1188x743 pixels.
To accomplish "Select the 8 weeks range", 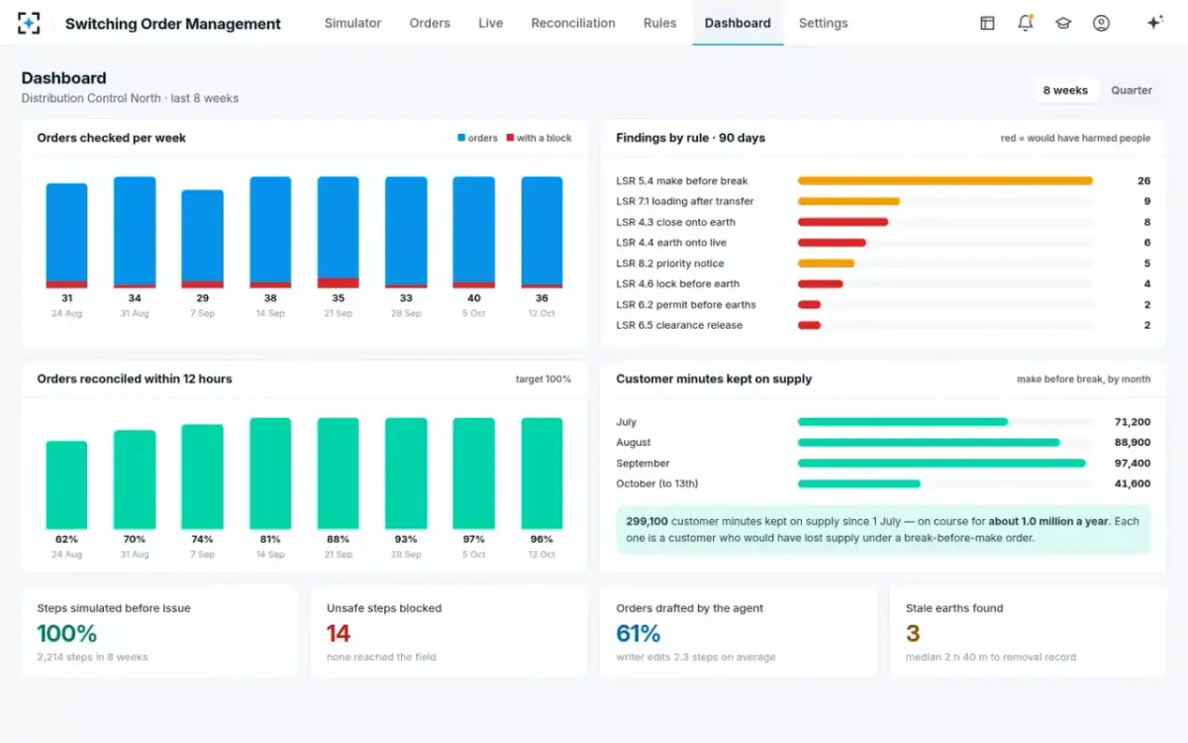I will point(1065,90).
